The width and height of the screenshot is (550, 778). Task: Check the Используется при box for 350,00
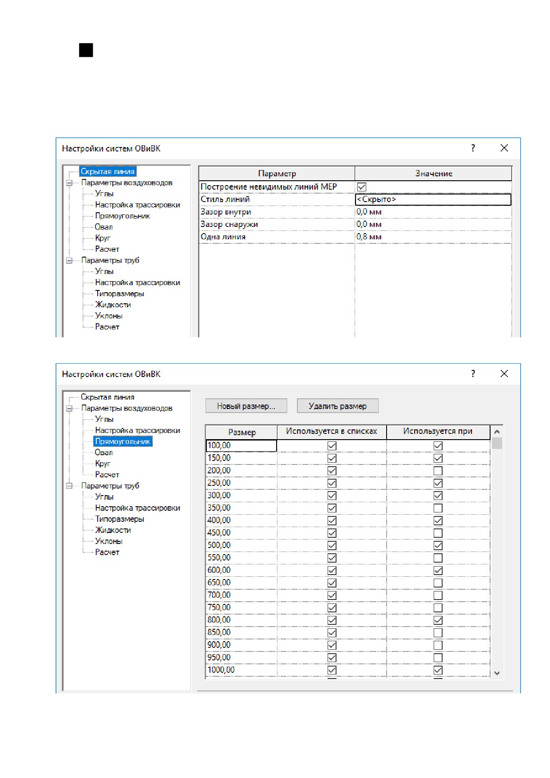click(x=438, y=508)
